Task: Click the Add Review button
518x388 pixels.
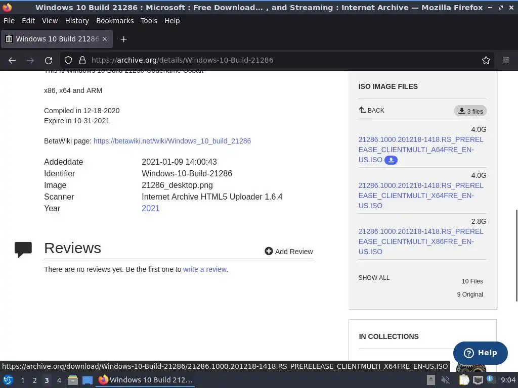Action: [x=289, y=252]
